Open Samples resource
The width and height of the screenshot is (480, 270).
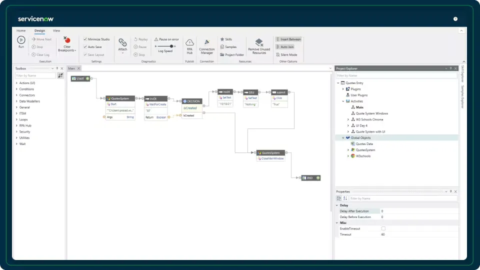[x=228, y=47]
